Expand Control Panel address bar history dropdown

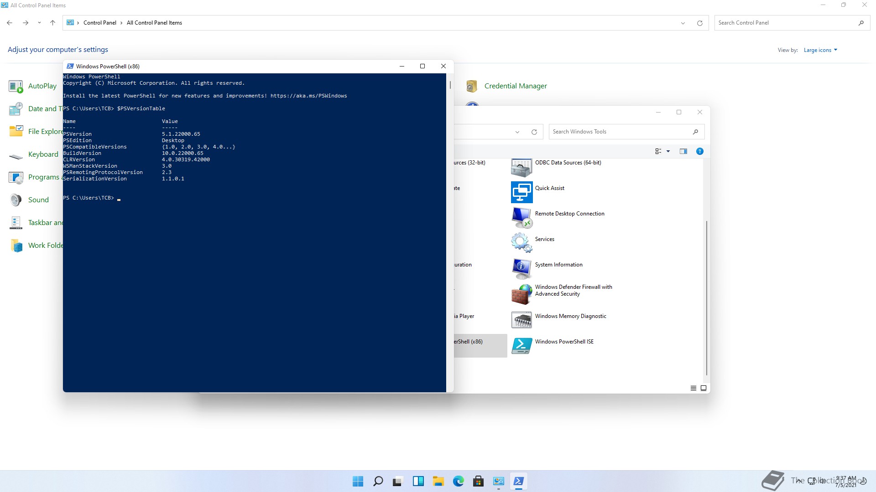click(x=683, y=23)
